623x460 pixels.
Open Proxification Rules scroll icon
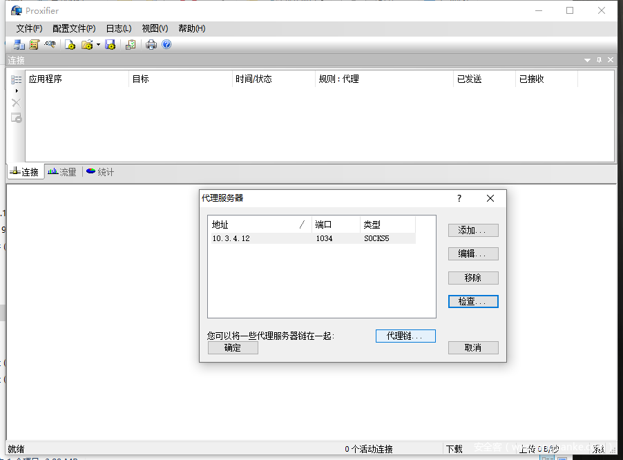34,45
